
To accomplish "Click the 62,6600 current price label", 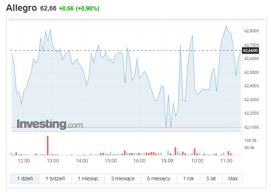I will click(250, 50).
